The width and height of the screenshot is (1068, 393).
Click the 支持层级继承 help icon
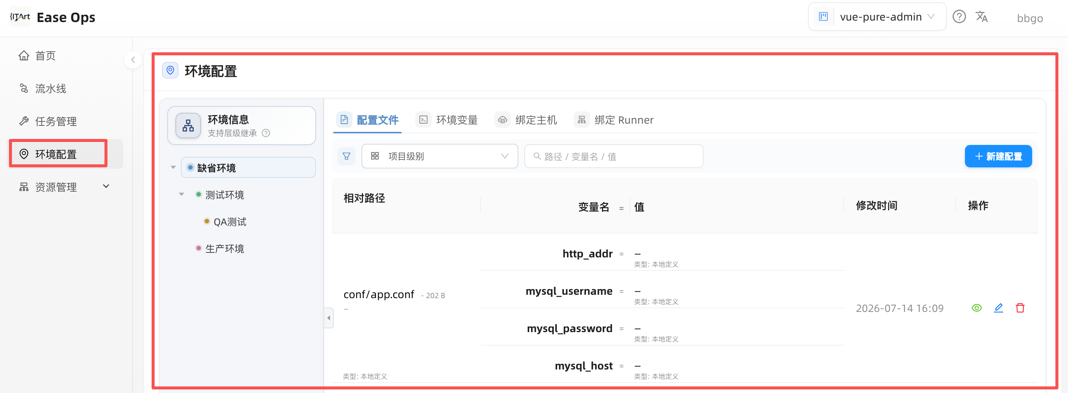tap(266, 133)
